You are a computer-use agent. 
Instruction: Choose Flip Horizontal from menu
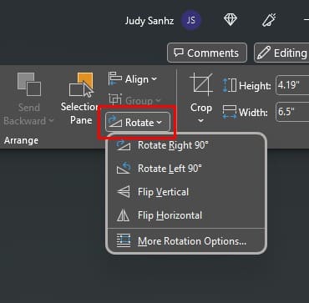pos(185,215)
